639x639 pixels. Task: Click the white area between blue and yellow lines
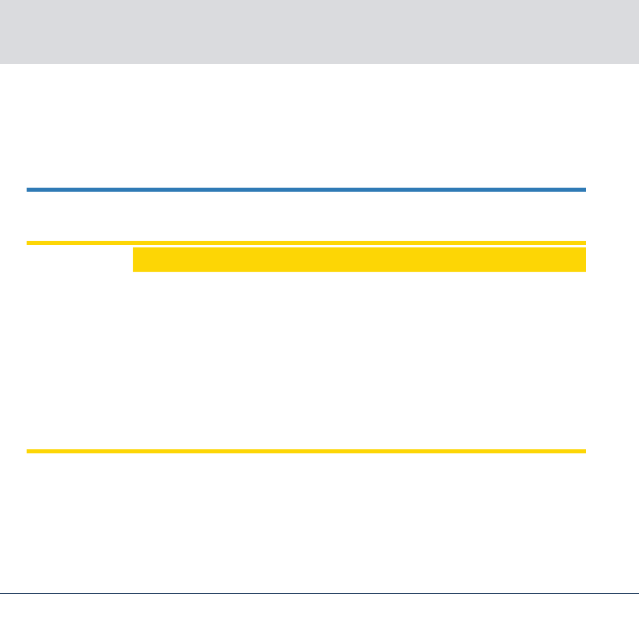click(x=306, y=216)
